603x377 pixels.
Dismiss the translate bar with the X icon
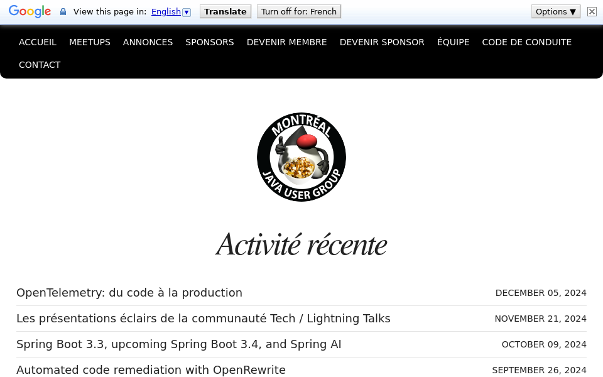(591, 11)
